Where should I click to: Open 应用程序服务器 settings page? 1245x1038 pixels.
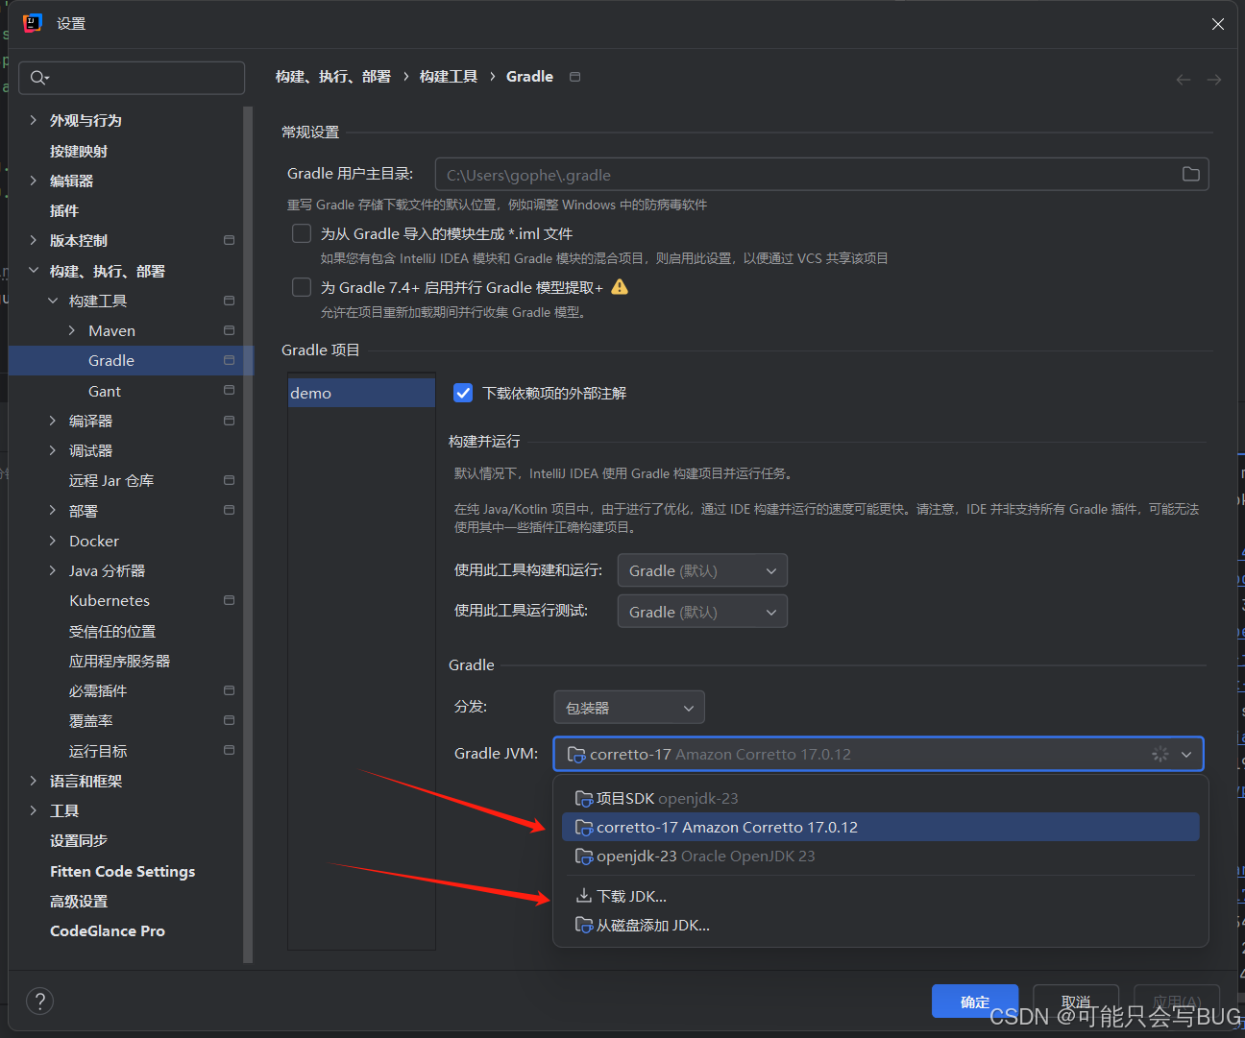click(120, 661)
